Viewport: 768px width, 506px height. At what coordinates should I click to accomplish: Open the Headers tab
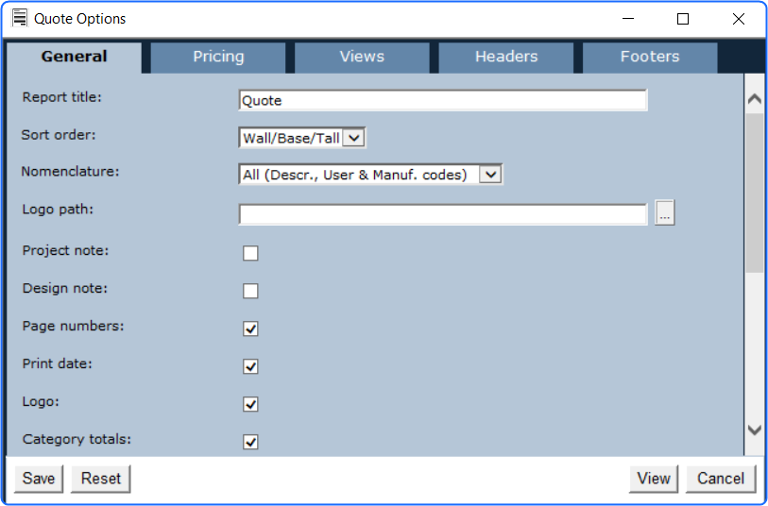pyautogui.click(x=506, y=57)
